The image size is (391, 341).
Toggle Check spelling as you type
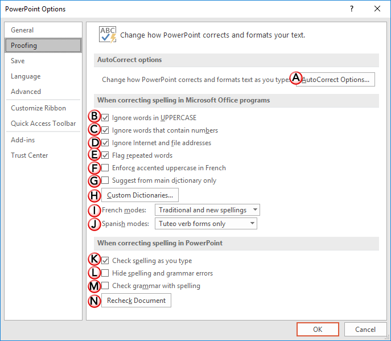click(105, 260)
